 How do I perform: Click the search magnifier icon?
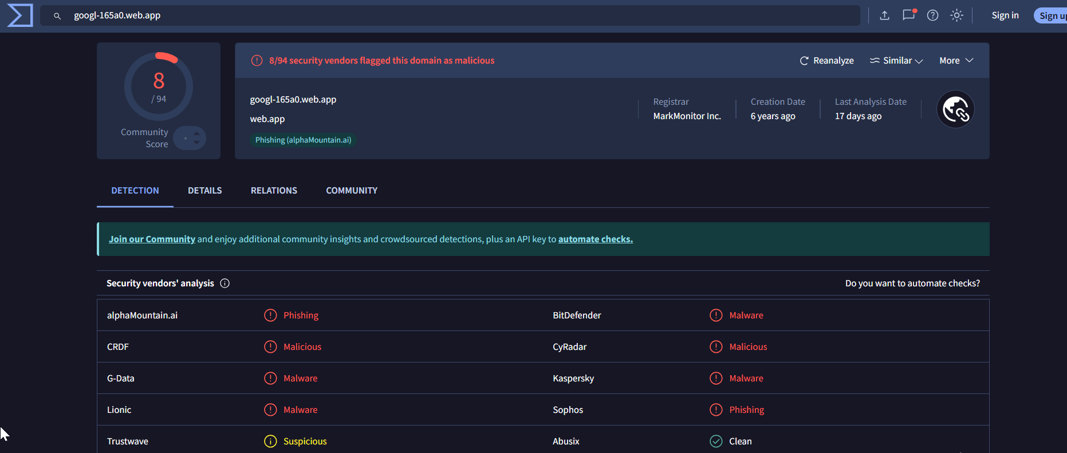pos(57,16)
